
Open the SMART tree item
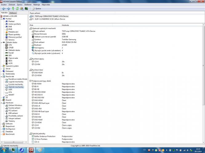11,95
